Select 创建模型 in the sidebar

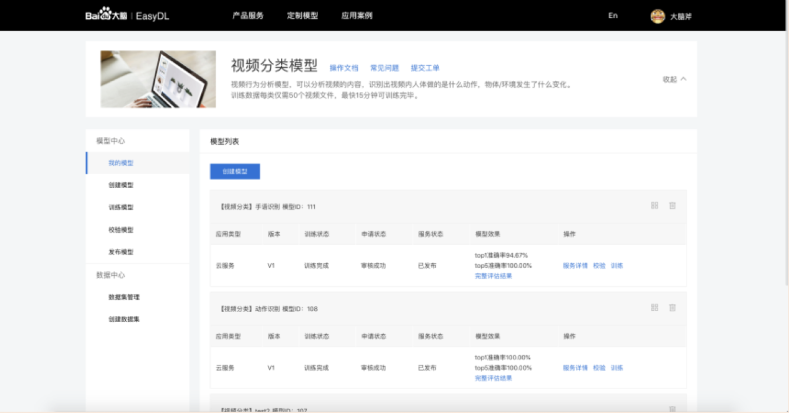click(121, 185)
